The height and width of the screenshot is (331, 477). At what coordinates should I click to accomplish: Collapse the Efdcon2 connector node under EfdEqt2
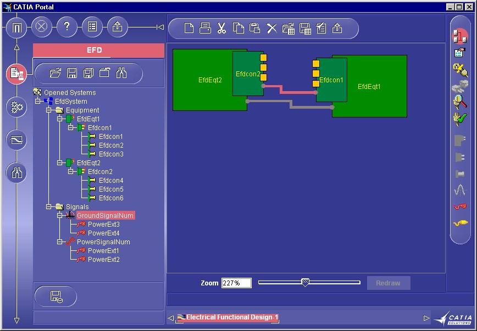click(x=70, y=171)
